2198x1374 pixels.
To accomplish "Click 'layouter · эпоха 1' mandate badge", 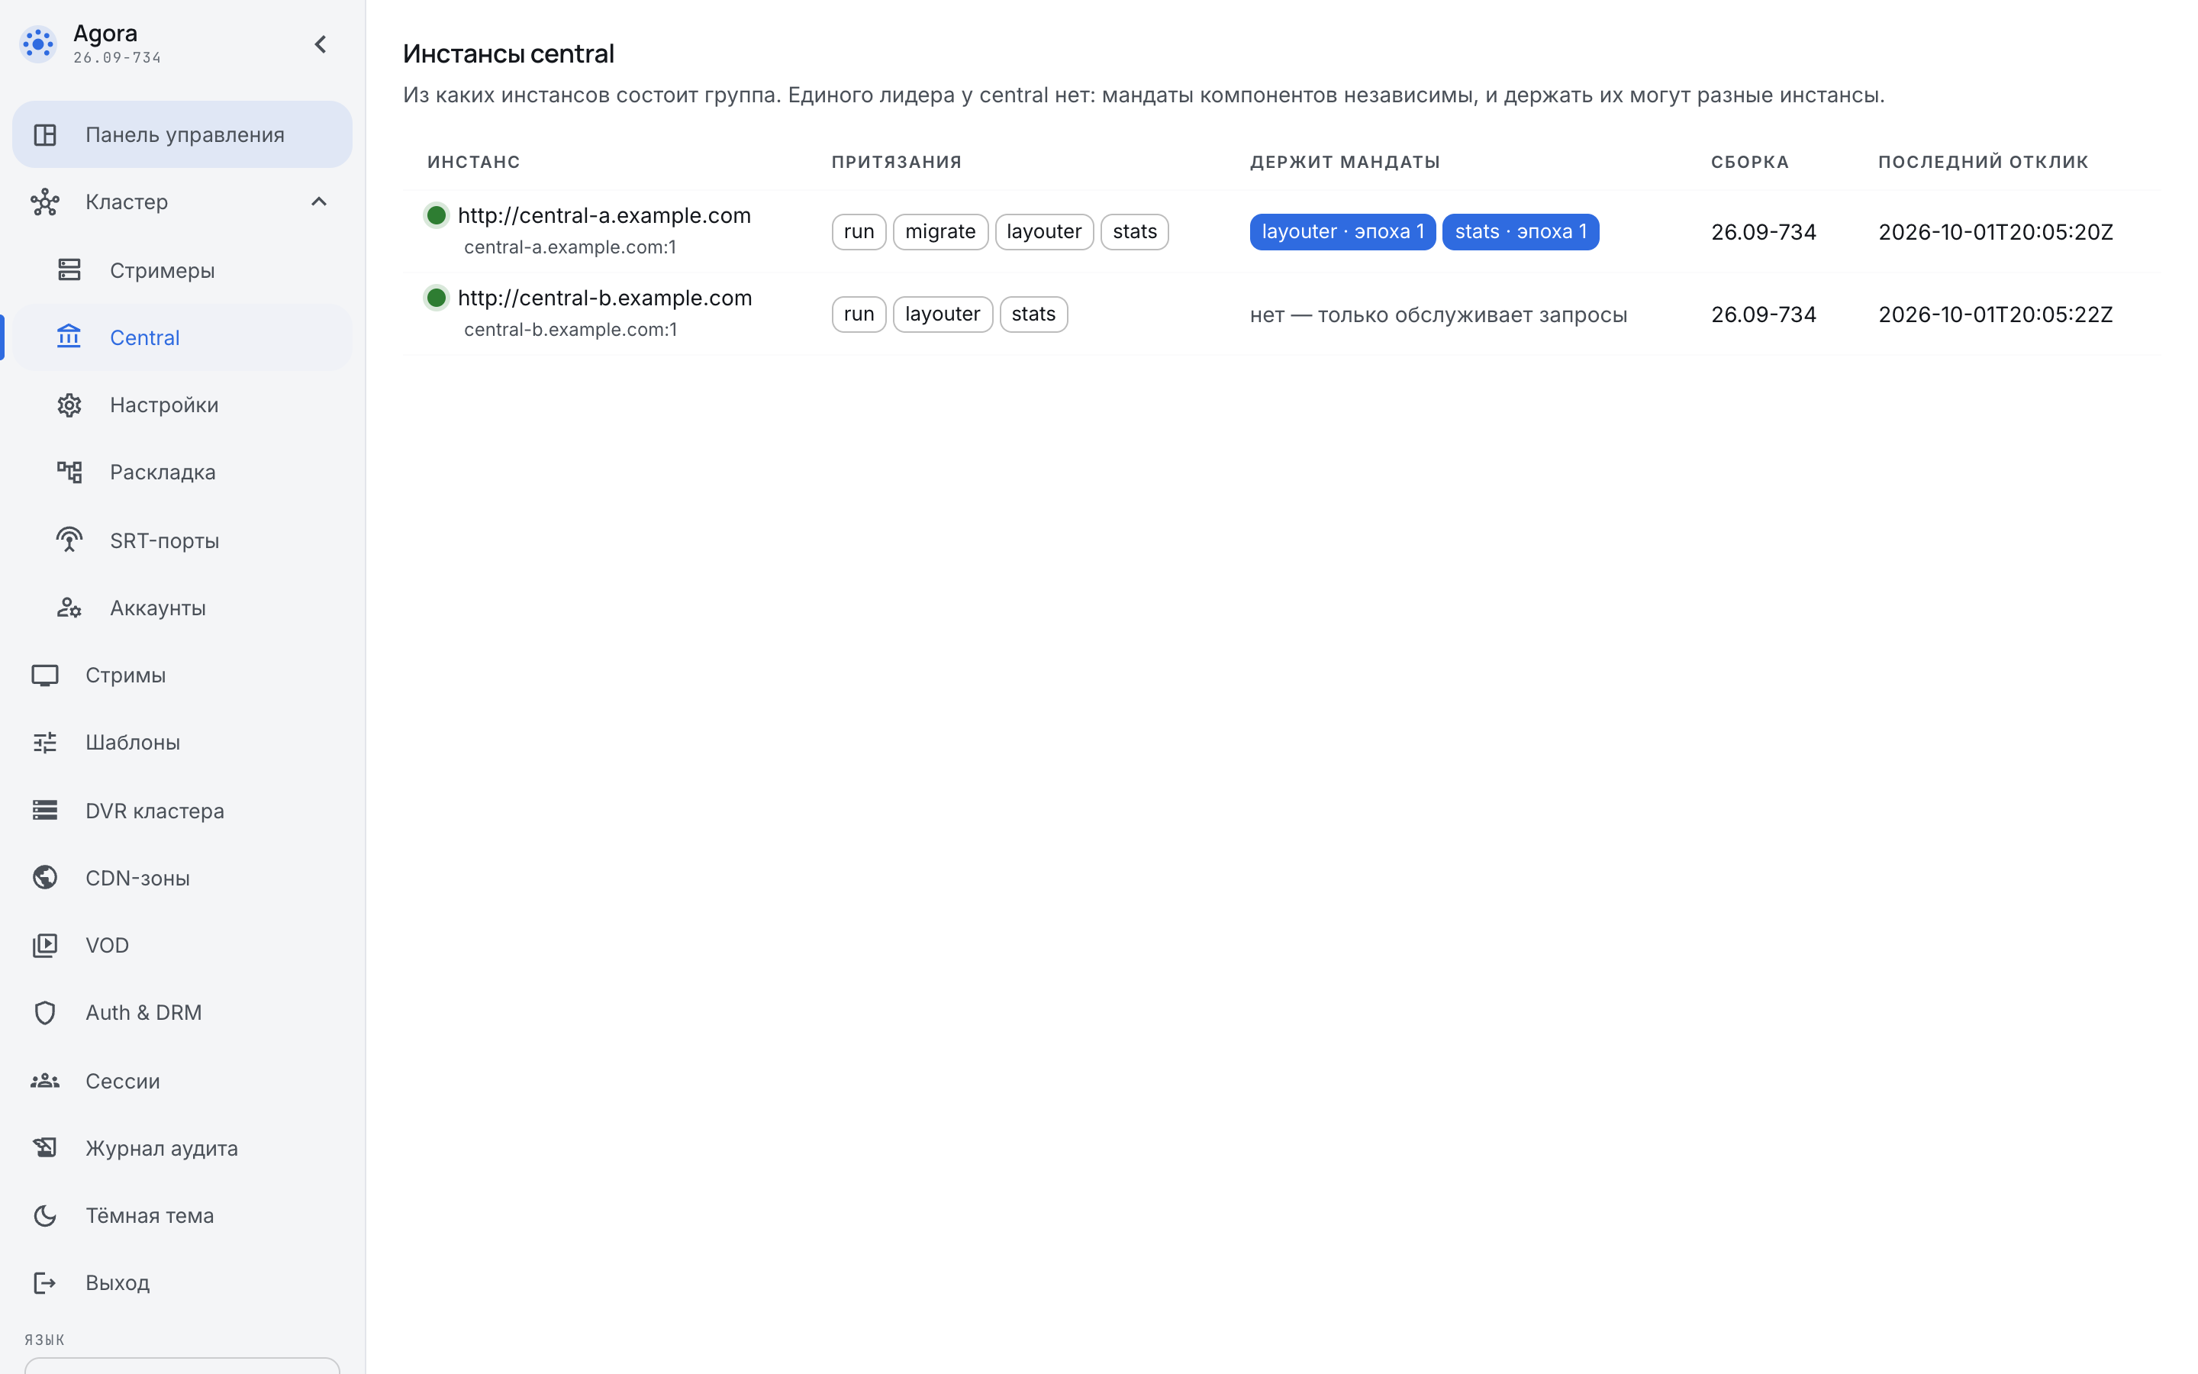I will [x=1342, y=232].
